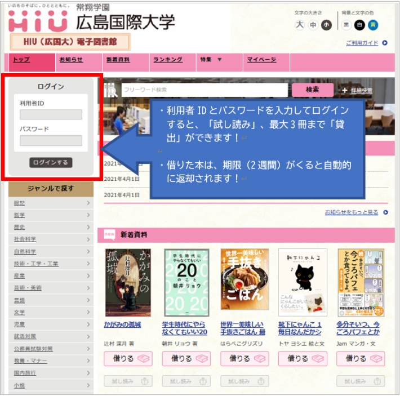The width and height of the screenshot is (400, 396).
Task: Set text size to small (小)
Action: pyautogui.click(x=326, y=25)
